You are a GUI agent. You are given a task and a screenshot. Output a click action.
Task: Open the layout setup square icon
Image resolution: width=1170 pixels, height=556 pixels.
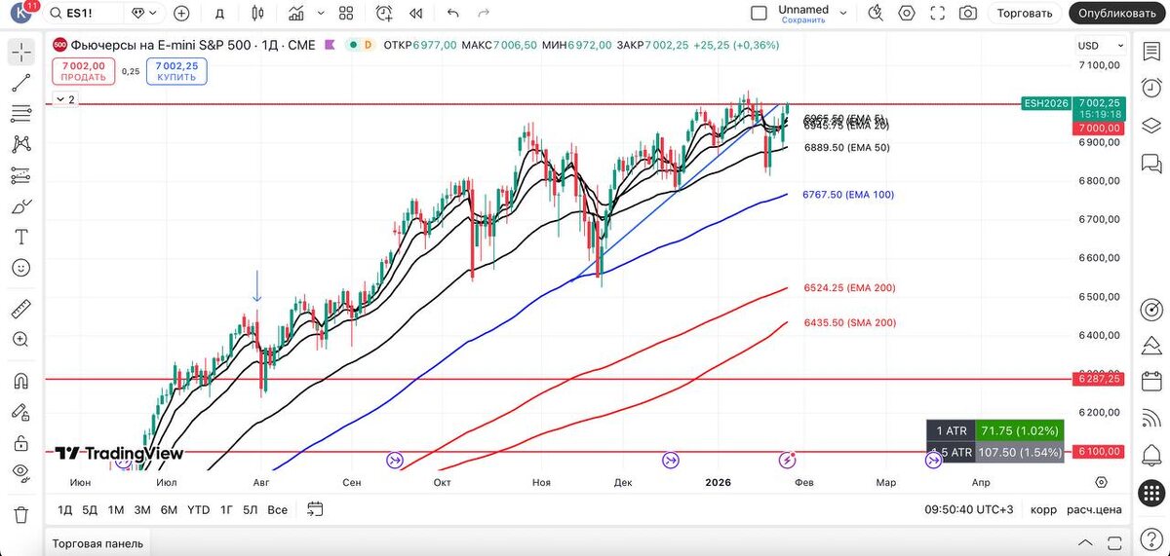(759, 13)
